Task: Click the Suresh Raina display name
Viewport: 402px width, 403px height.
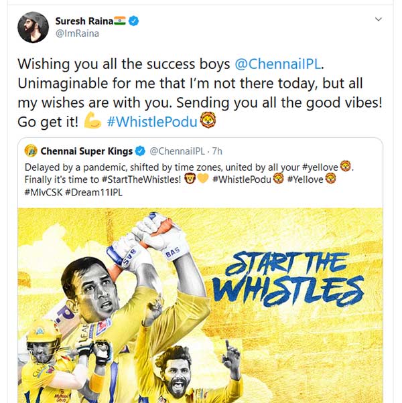Action: point(82,21)
